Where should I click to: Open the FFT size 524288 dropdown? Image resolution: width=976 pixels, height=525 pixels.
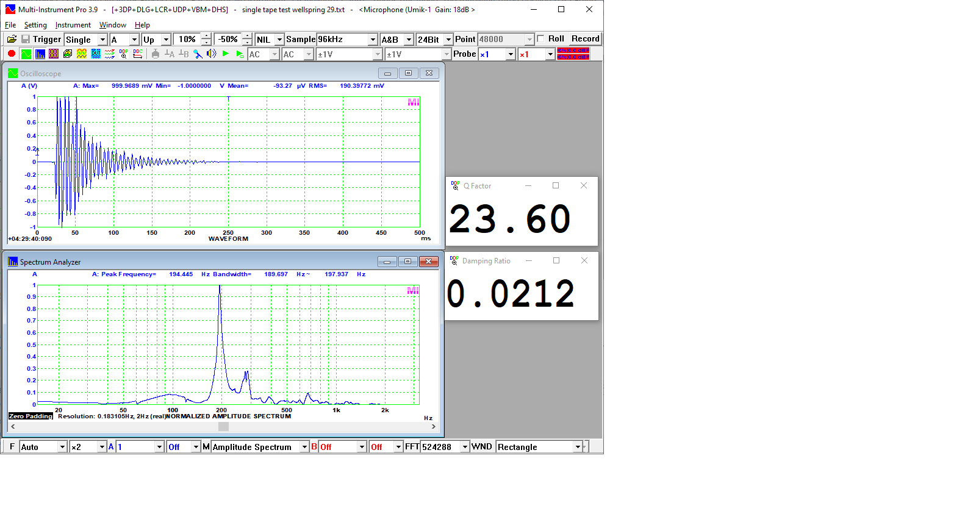pyautogui.click(x=465, y=447)
